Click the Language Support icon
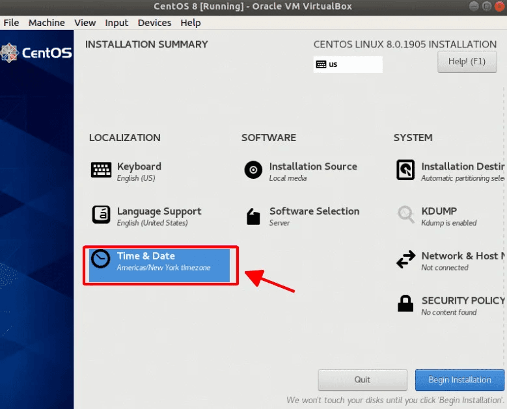507x409 pixels. pos(102,215)
